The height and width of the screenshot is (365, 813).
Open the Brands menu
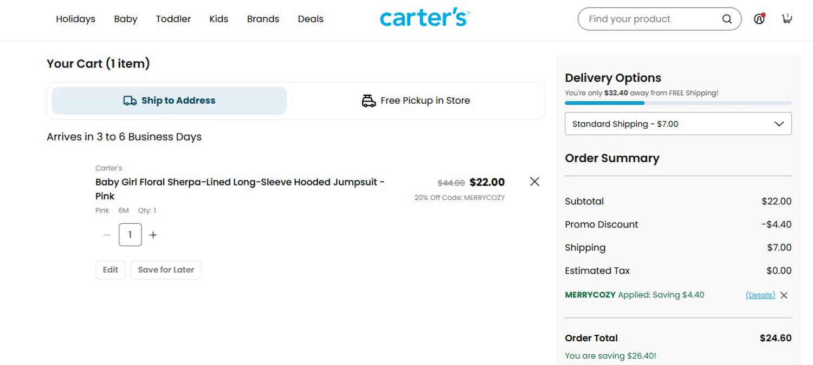tap(263, 19)
